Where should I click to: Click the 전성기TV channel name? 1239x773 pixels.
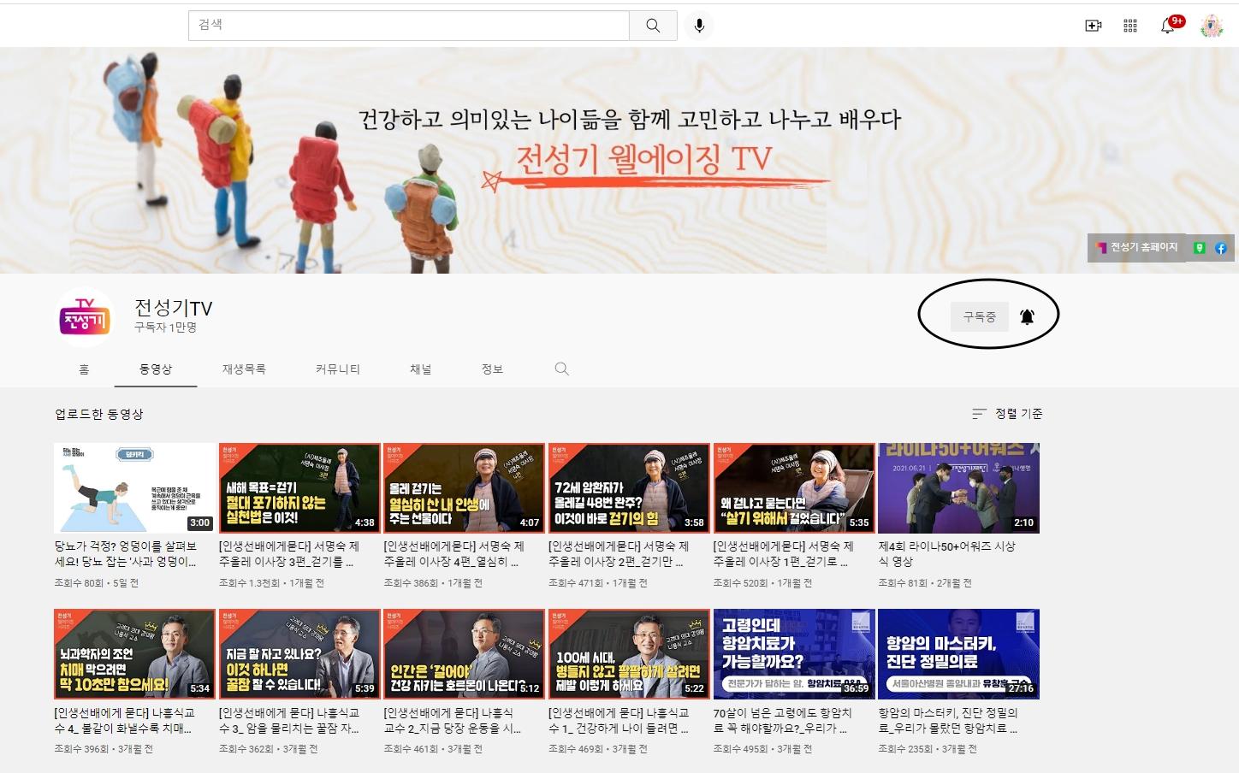click(173, 308)
